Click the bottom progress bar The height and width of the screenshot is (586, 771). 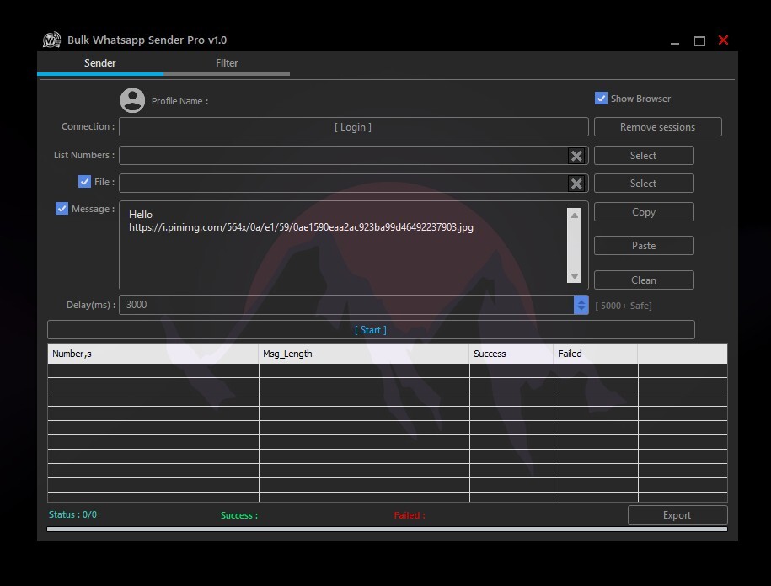tap(387, 529)
